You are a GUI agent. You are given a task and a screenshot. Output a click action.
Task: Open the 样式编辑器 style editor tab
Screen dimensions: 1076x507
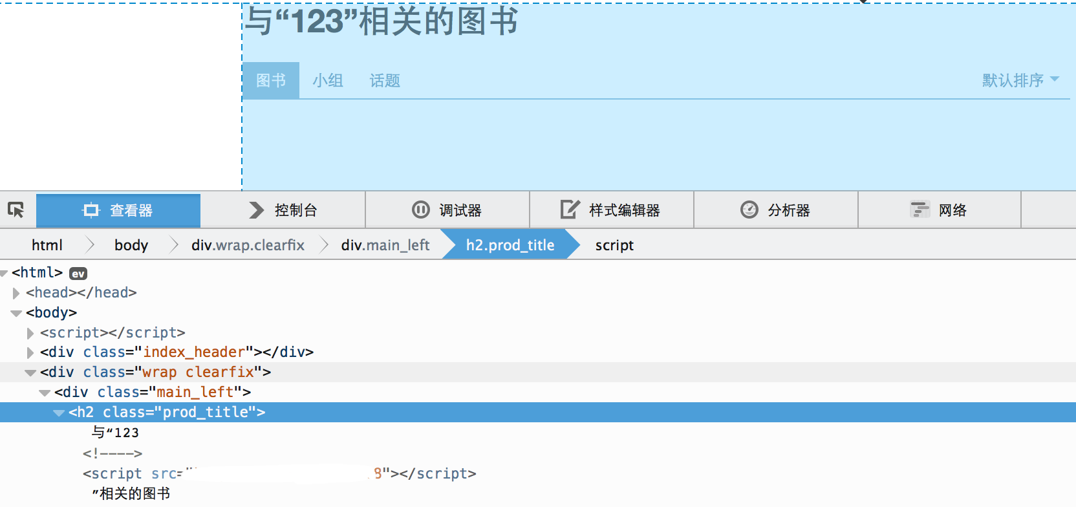pyautogui.click(x=612, y=210)
